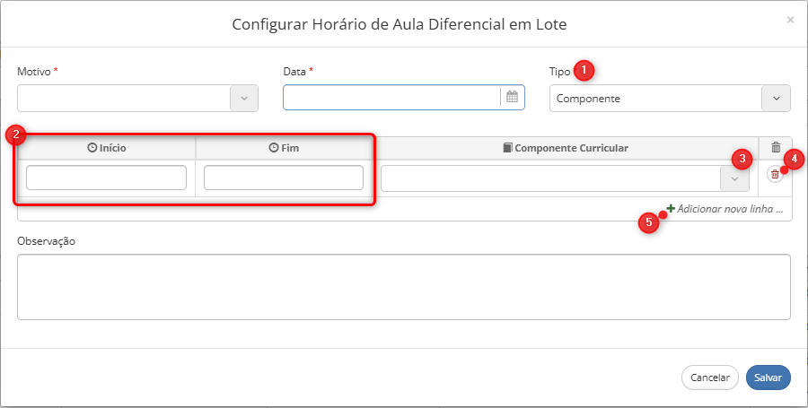Click the green plus icon
808x408 pixels.
coord(671,208)
